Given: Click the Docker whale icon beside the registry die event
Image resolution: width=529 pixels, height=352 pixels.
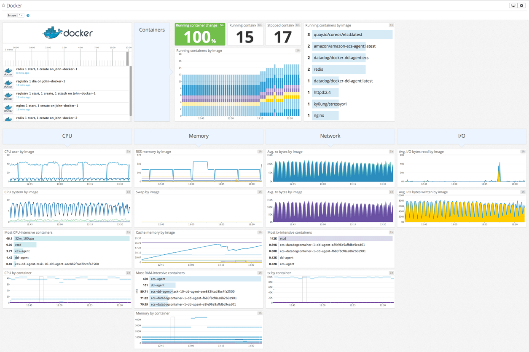Looking at the screenshot, I should tap(8, 84).
